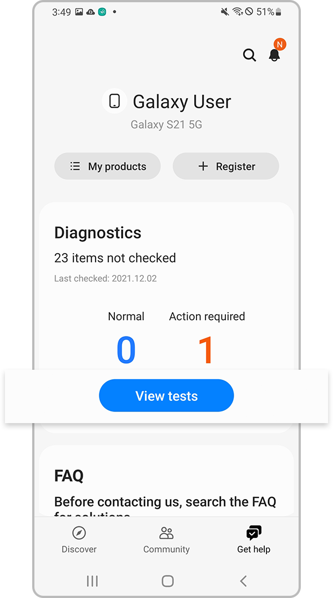Tap the list icon inside My products button
Image resolution: width=333 pixels, height=598 pixels.
(x=75, y=166)
